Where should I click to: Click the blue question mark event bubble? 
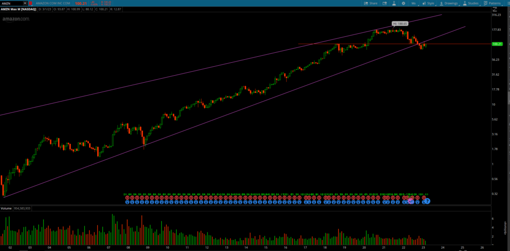(x=427, y=201)
